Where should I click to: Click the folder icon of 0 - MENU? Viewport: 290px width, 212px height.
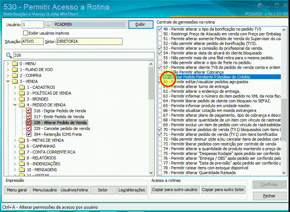15,64
